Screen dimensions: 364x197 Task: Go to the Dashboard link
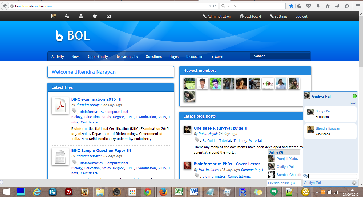[x=250, y=16]
